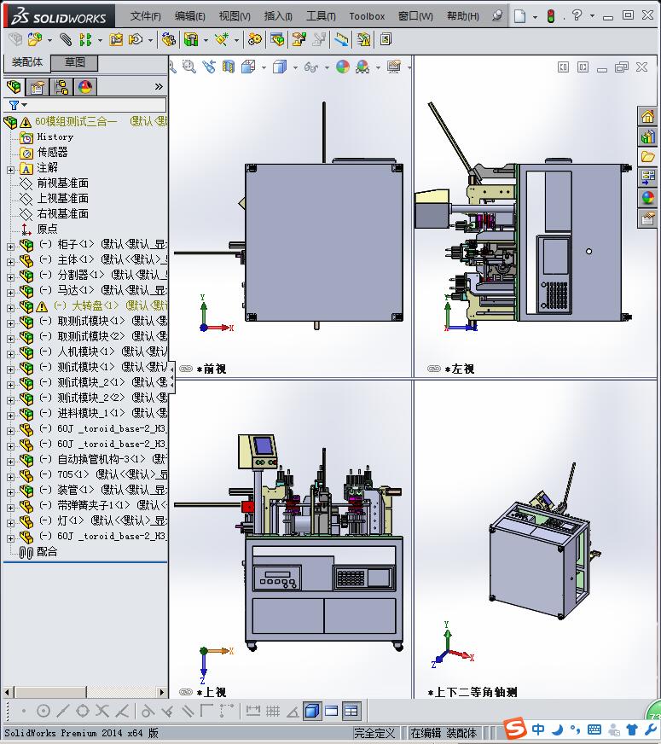Open the FeatureManager design tree tab
The height and width of the screenshot is (744, 661).
click(14, 87)
